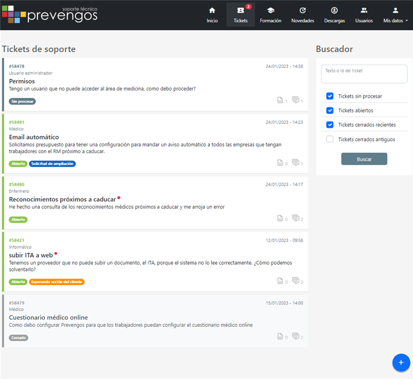Enable Tickets cerrados antiguos checkbox
The width and height of the screenshot is (413, 379).
click(x=330, y=139)
